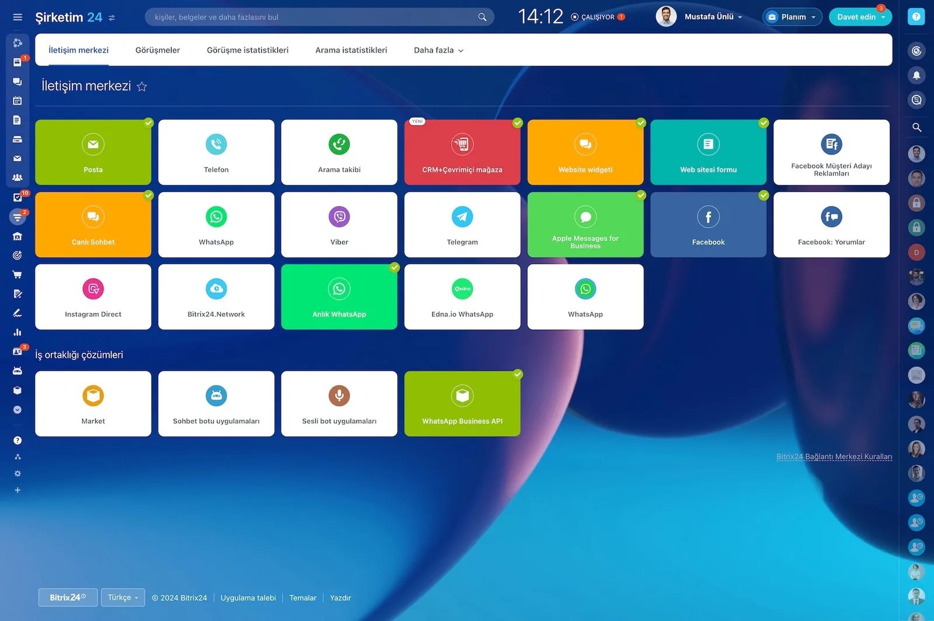Viewport: 934px width, 621px height.
Task: Open the shopping cart icon in sidebar
Action: [x=18, y=274]
